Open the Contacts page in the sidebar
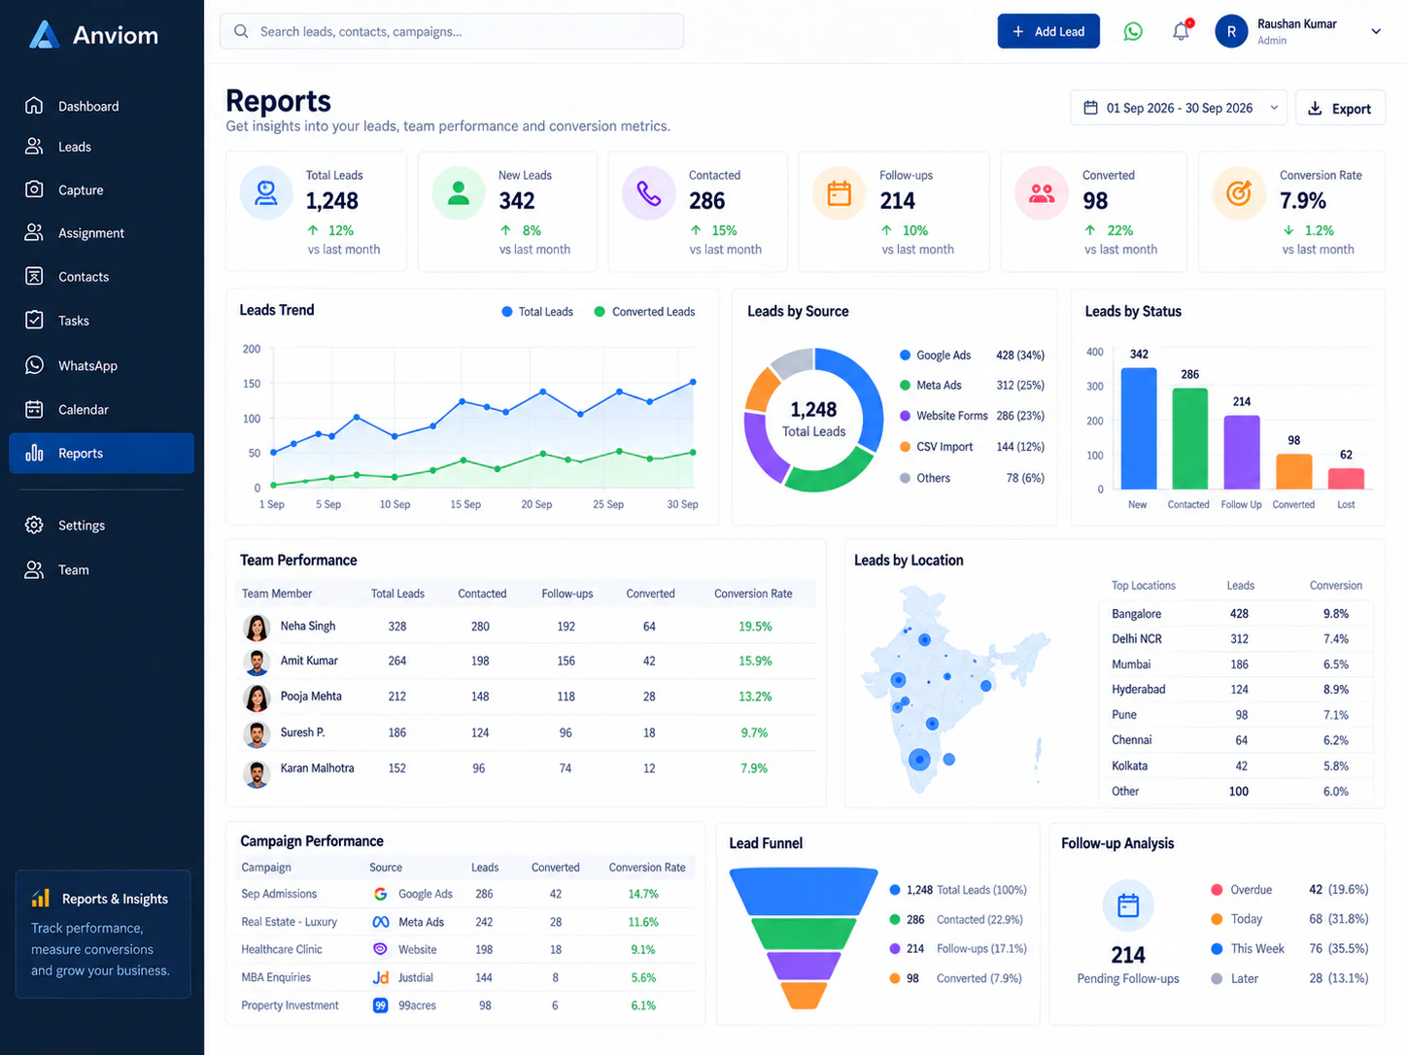 [x=102, y=277]
